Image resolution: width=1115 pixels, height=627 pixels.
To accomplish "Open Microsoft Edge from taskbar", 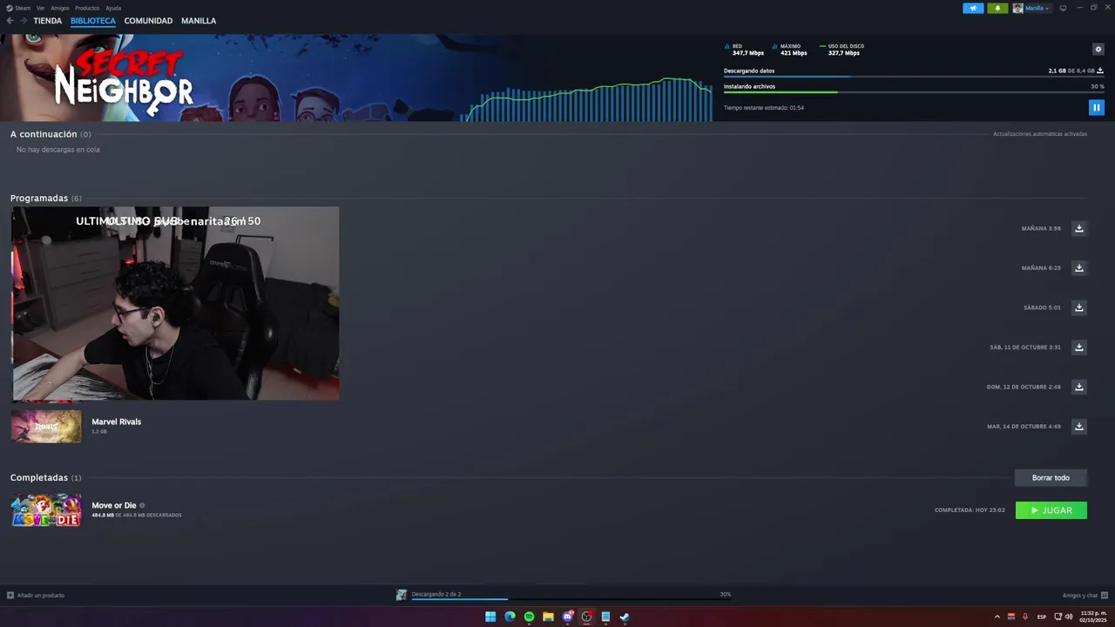I will click(510, 617).
